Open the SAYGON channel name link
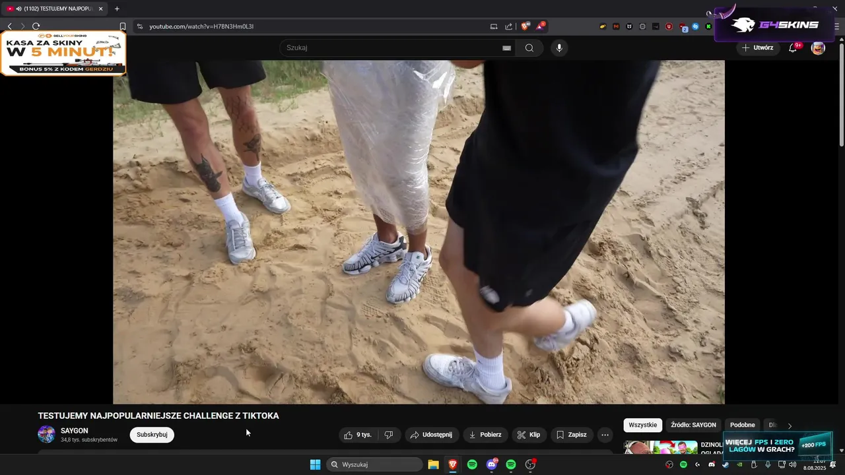The width and height of the screenshot is (845, 475). click(75, 431)
